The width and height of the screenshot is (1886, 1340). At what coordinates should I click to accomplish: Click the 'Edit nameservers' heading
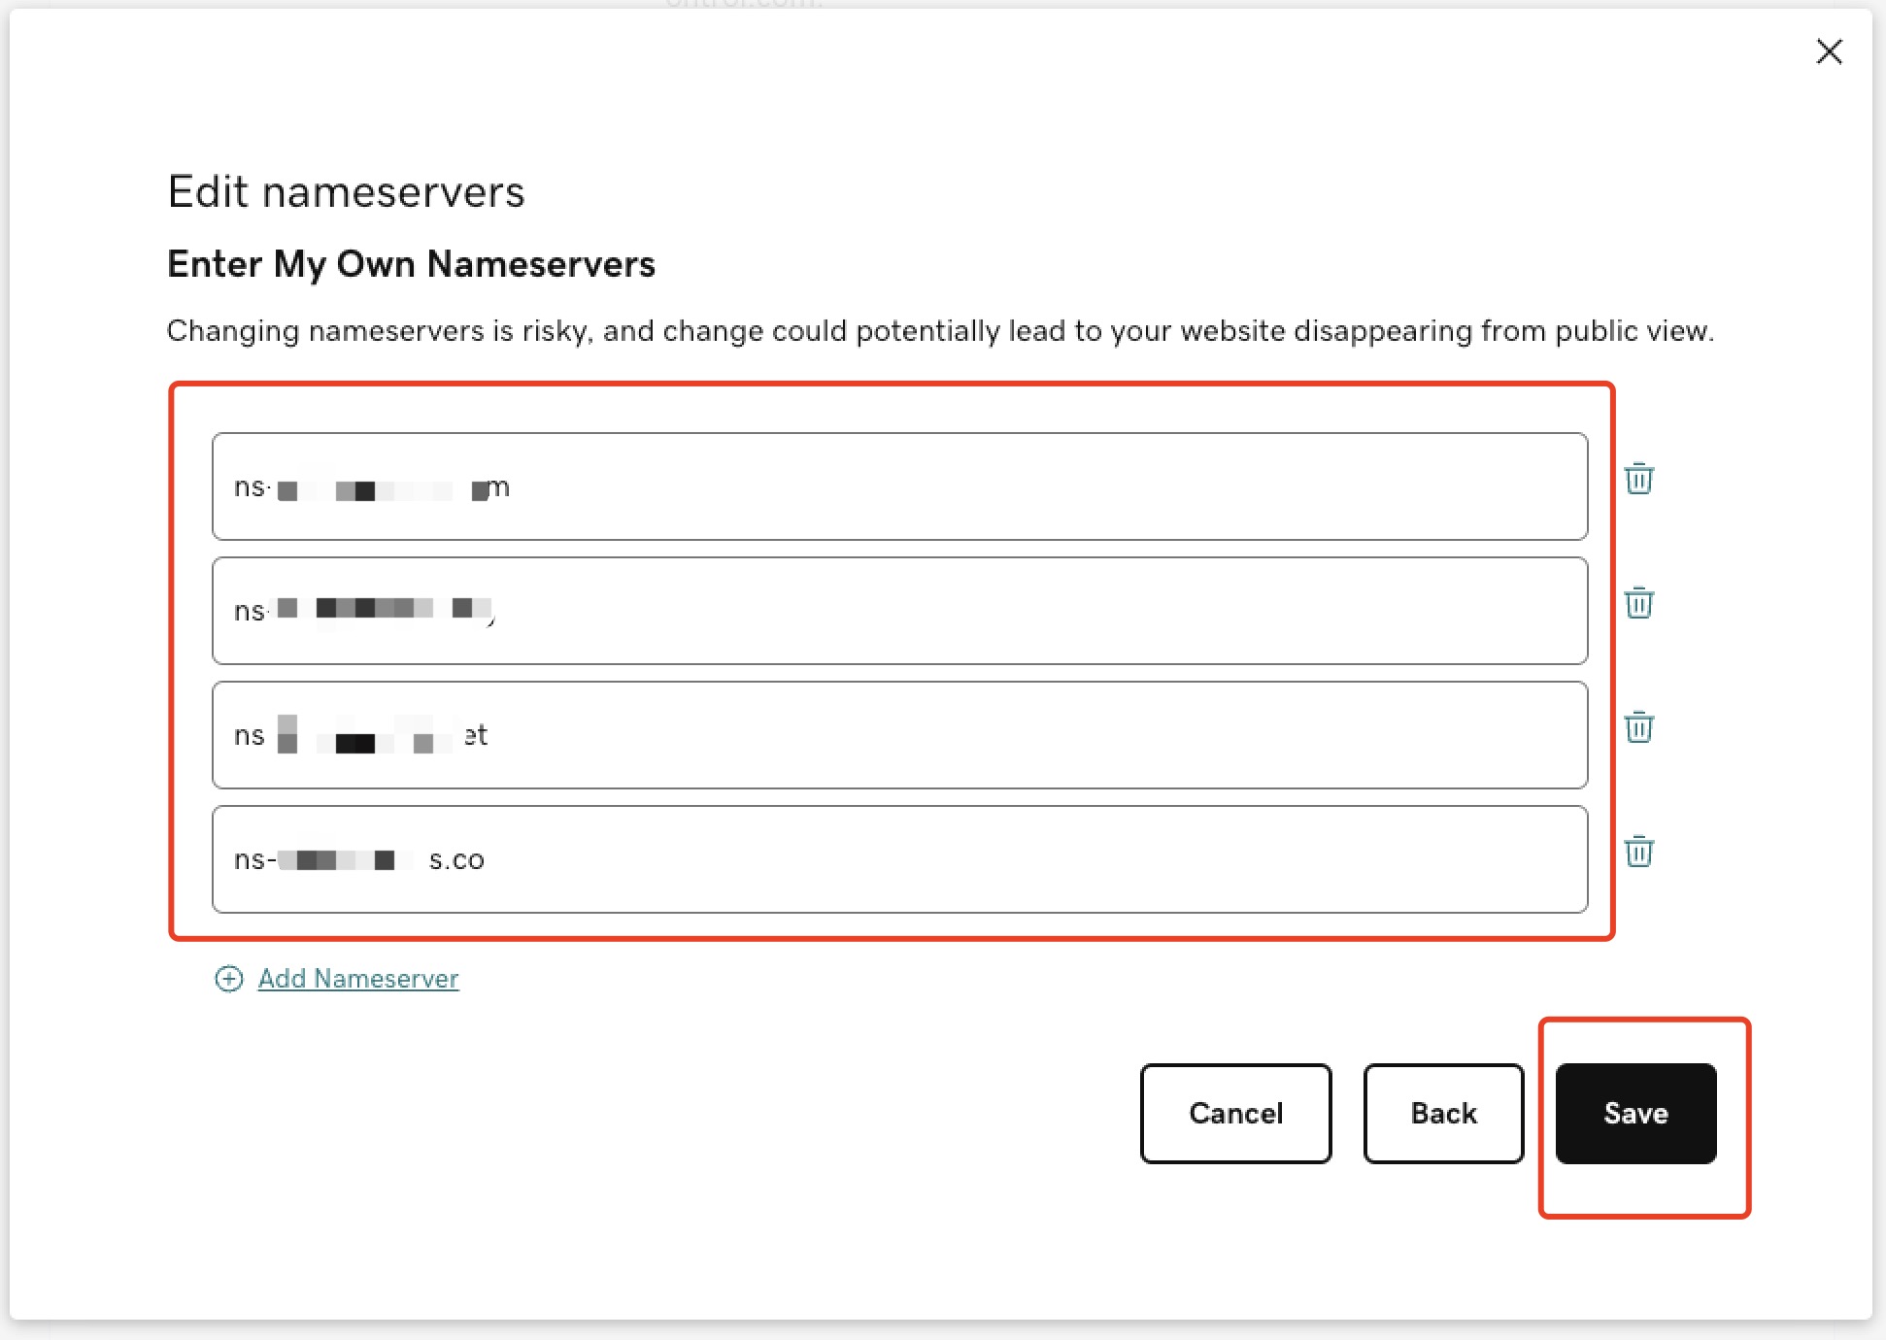coord(346,191)
